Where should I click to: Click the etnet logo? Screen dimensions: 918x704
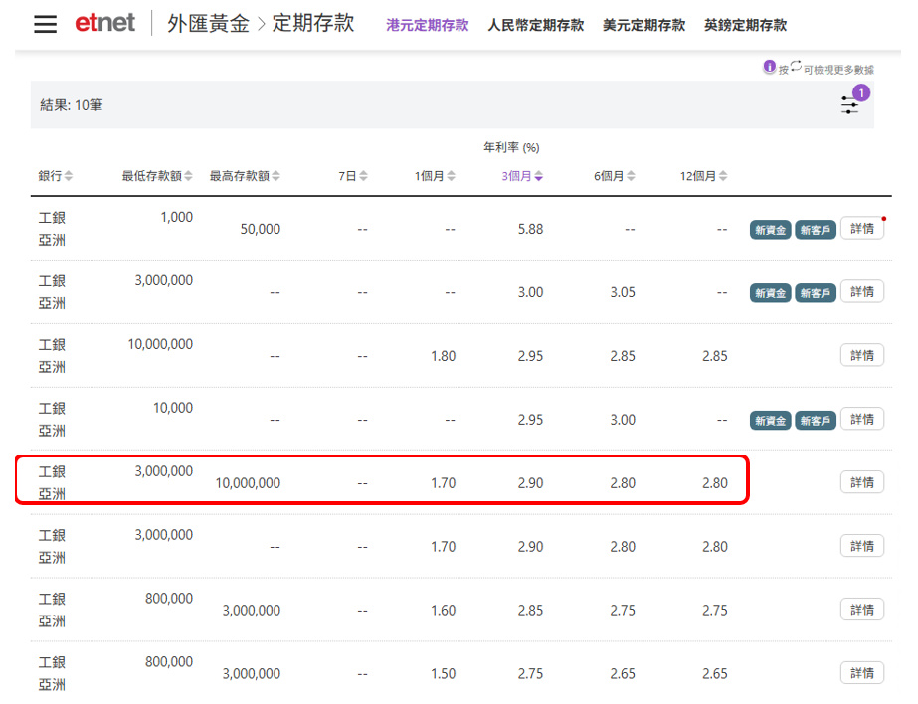[104, 23]
